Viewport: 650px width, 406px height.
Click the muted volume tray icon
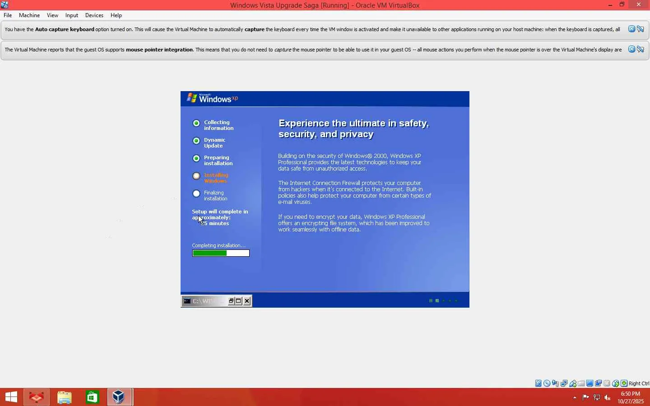[608, 397]
